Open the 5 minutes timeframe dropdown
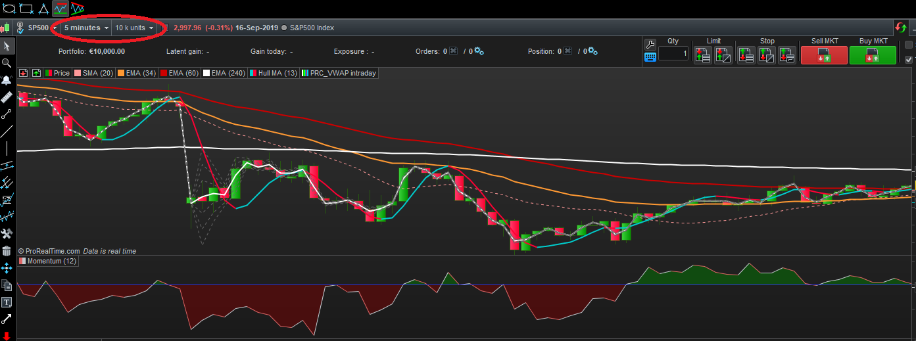The height and width of the screenshot is (341, 916). pyautogui.click(x=86, y=28)
